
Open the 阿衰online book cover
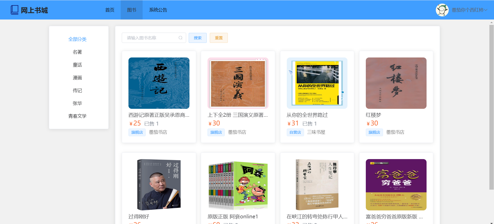238,185
